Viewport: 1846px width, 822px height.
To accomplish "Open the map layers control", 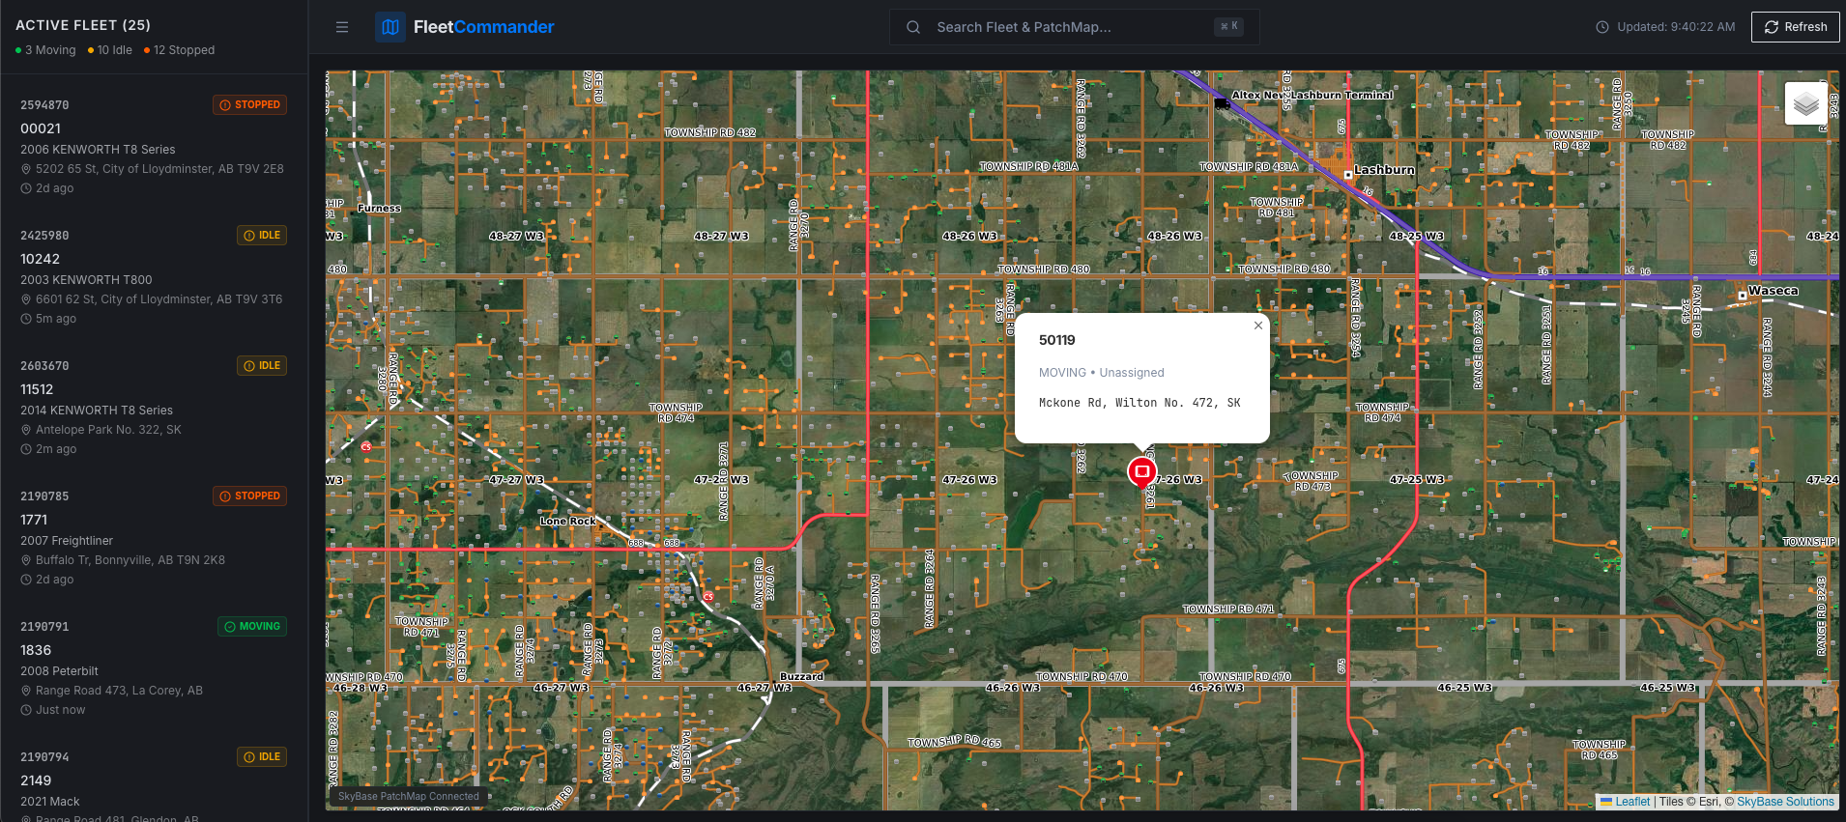I will pos(1805,103).
